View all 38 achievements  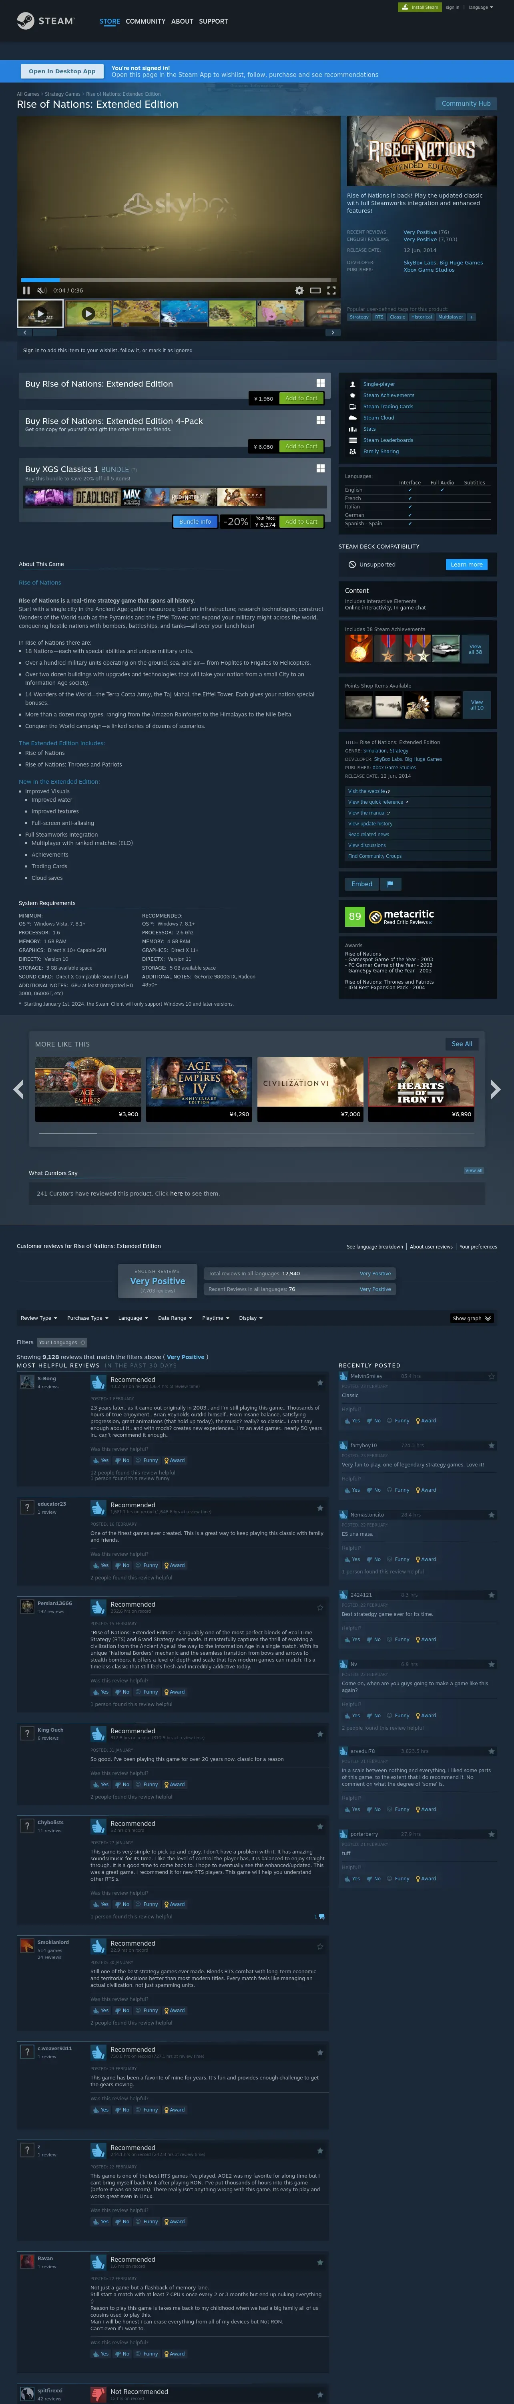click(x=476, y=649)
